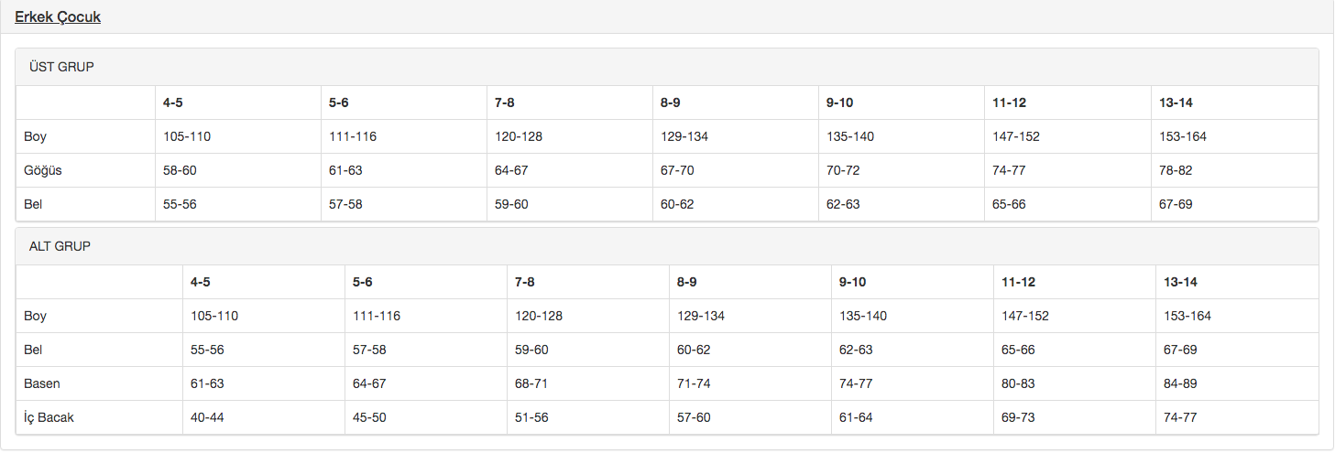This screenshot has width=1335, height=453.
Task: Collapse the ÜST GRUP panel header
Action: (61, 67)
